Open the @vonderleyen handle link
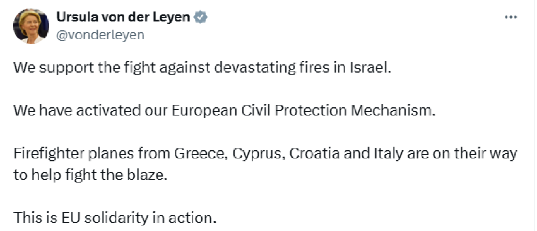The image size is (537, 231). (101, 35)
